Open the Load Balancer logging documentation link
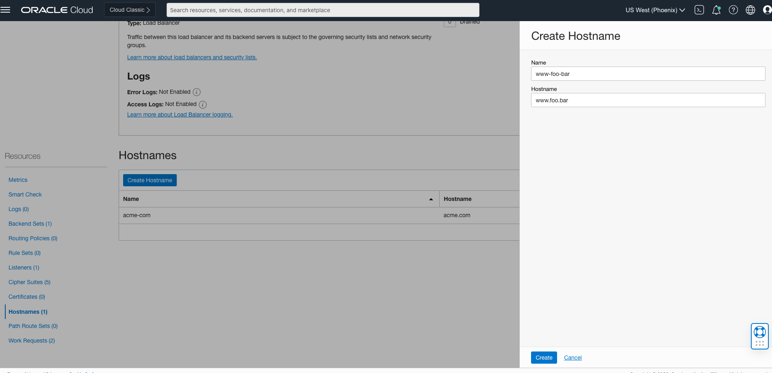772x373 pixels. click(180, 114)
